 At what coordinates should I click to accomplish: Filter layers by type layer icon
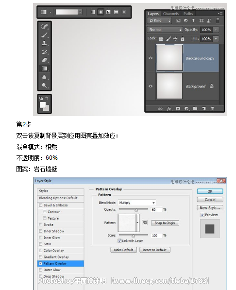pos(193,21)
